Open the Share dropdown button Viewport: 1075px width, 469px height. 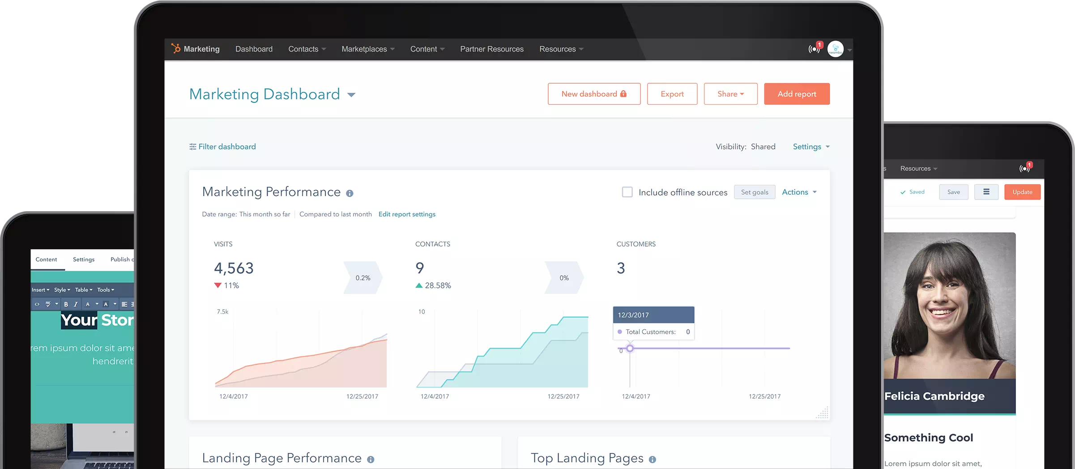(x=730, y=94)
